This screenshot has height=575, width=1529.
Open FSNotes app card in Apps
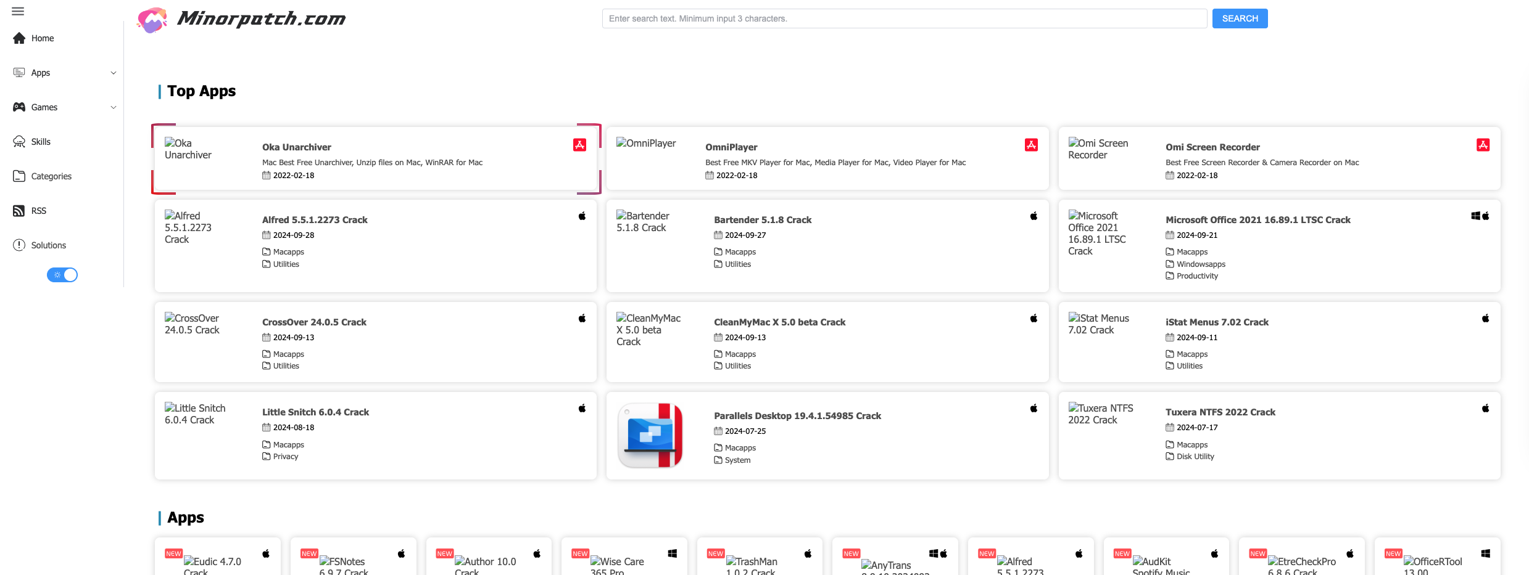coord(354,557)
